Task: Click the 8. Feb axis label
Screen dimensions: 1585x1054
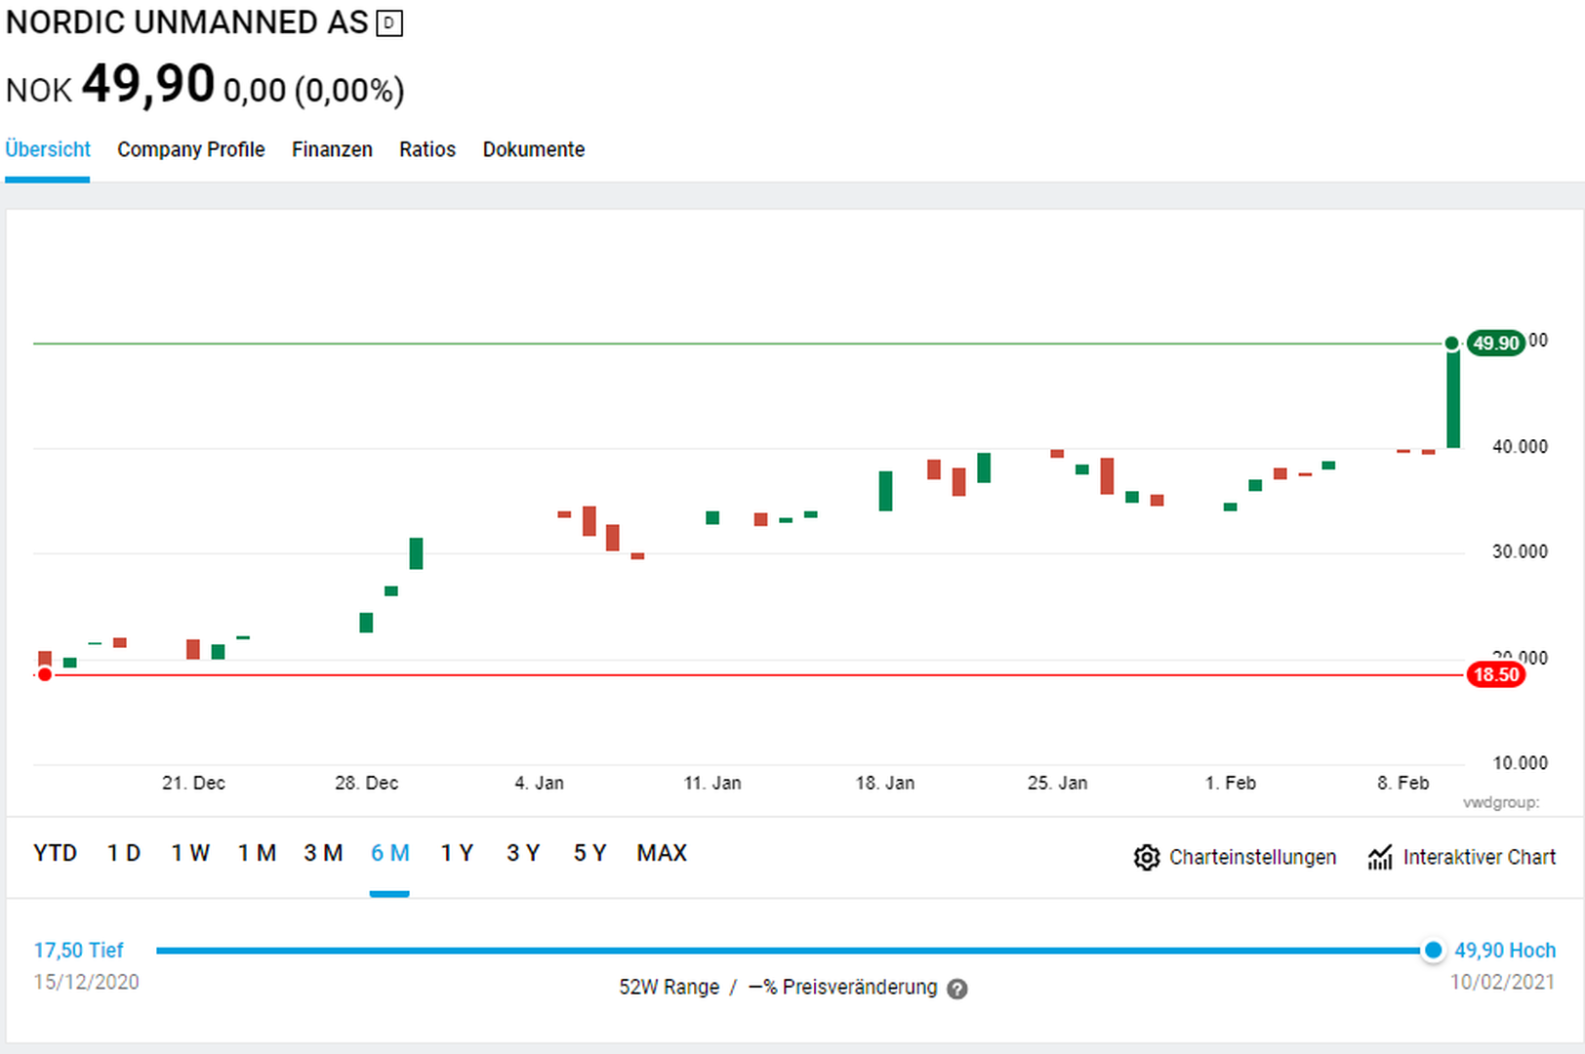Action: tap(1403, 783)
